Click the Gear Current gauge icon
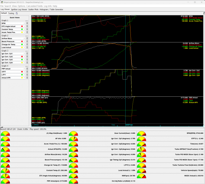Viewport: 205px width, 184px height. click(74, 133)
